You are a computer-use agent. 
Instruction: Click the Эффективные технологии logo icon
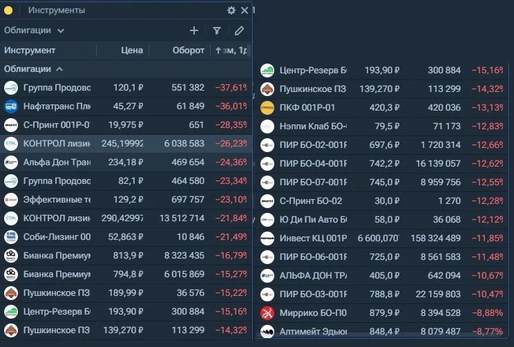click(x=11, y=200)
